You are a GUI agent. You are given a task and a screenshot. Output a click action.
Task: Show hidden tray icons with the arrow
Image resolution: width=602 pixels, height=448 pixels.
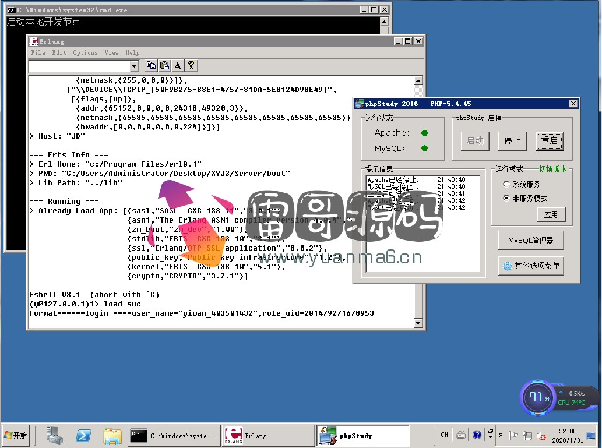tap(501, 435)
